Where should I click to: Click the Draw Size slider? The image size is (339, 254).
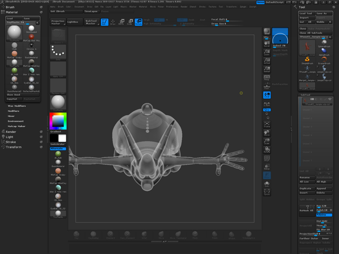click(227, 24)
